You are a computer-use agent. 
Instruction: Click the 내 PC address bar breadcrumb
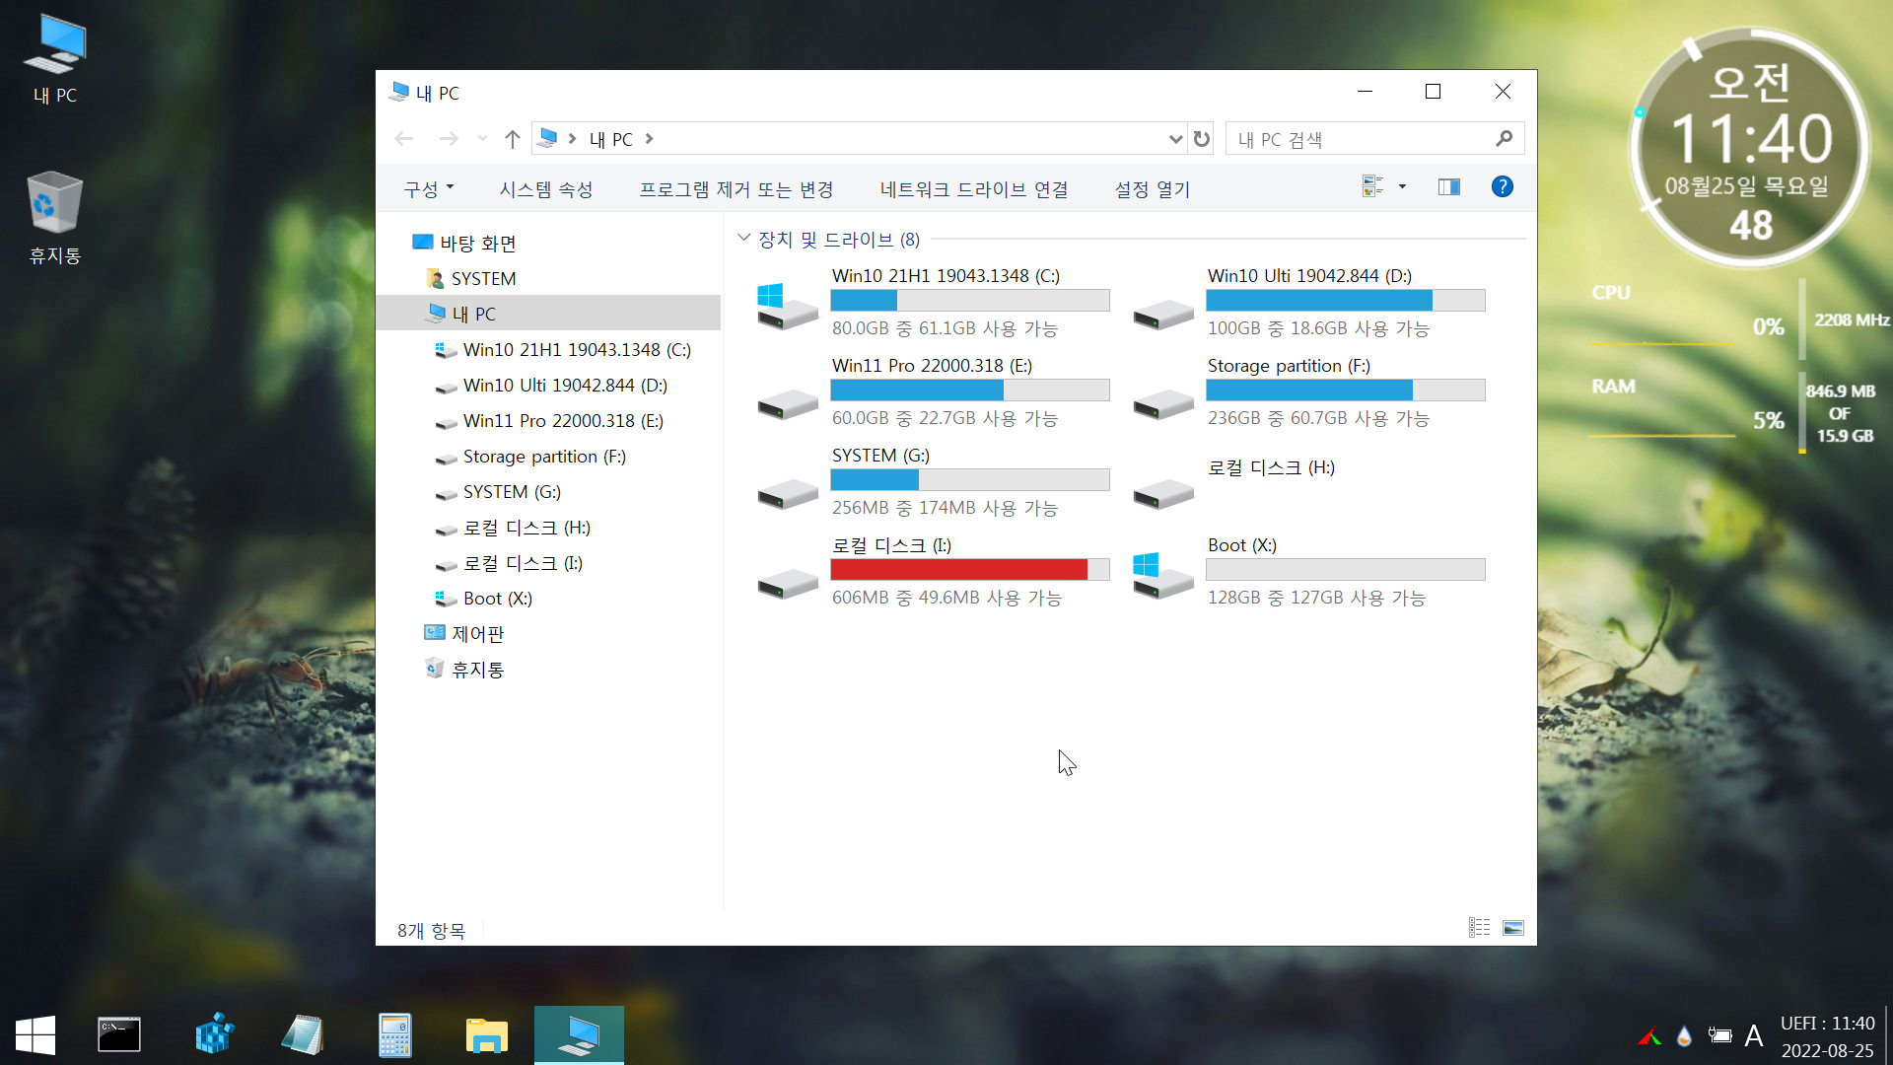point(611,139)
